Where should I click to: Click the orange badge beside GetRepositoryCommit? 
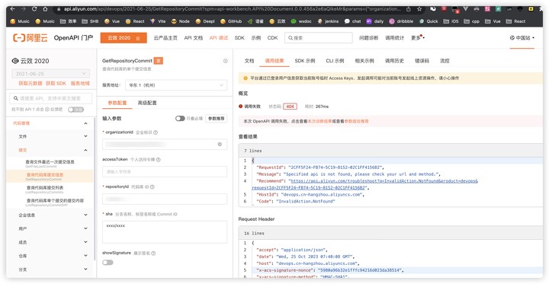159,61
